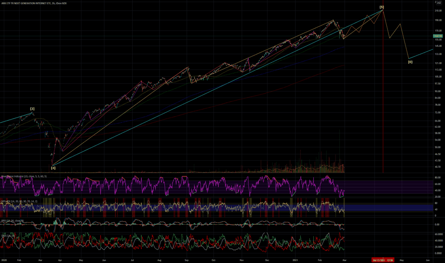
Task: Click the 60.0000 DMI axis value
Action: point(438,235)
